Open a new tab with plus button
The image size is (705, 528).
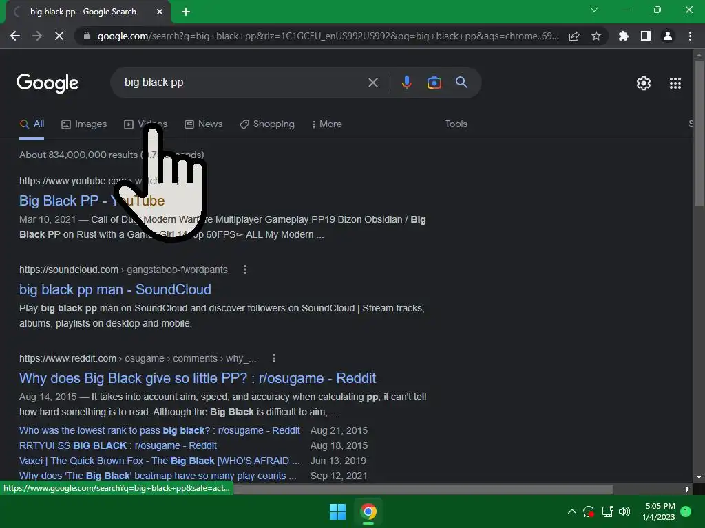click(x=186, y=12)
